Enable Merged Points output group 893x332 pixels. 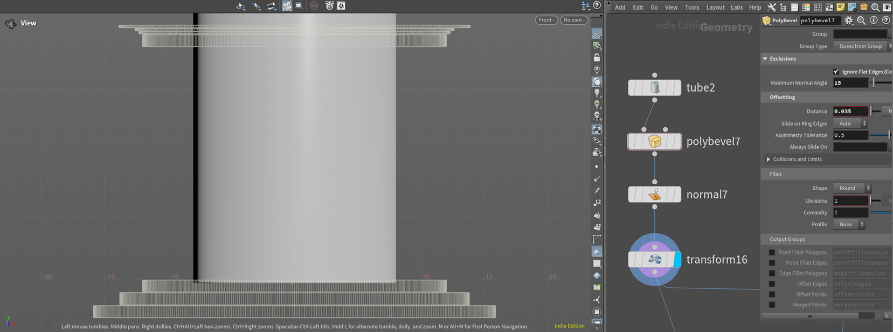click(x=772, y=305)
